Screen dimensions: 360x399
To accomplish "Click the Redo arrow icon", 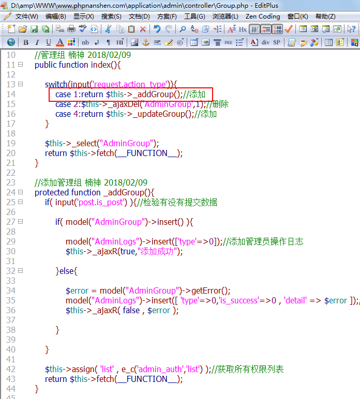I will (x=168, y=29).
